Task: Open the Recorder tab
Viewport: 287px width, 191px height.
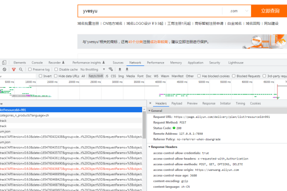Action: pyautogui.click(x=56, y=63)
